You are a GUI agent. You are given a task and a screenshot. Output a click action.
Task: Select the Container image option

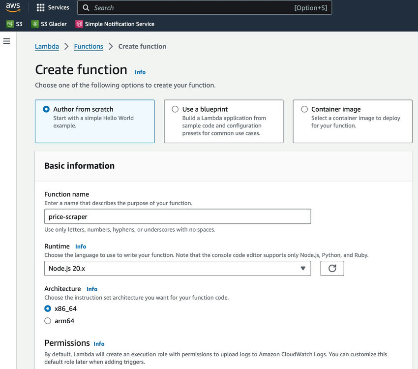coord(304,109)
